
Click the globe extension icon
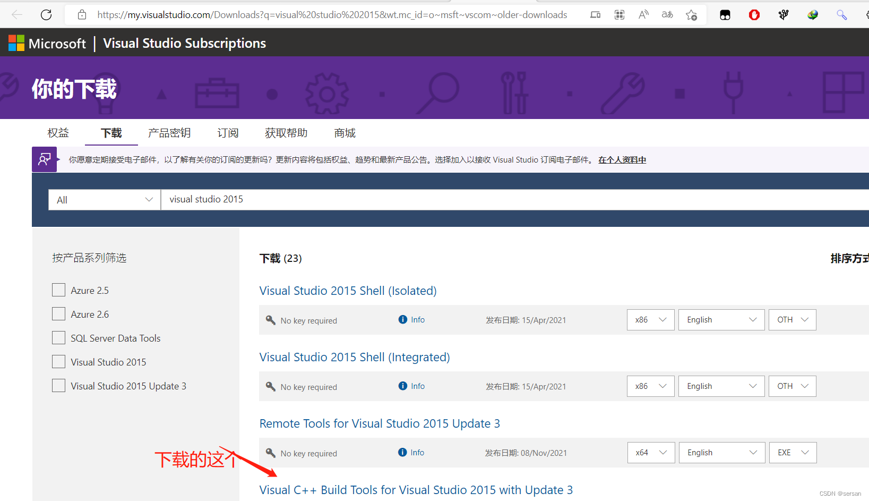point(813,15)
